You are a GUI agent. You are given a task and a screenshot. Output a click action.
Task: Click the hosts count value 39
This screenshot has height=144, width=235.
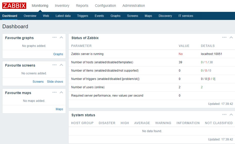click(180, 62)
